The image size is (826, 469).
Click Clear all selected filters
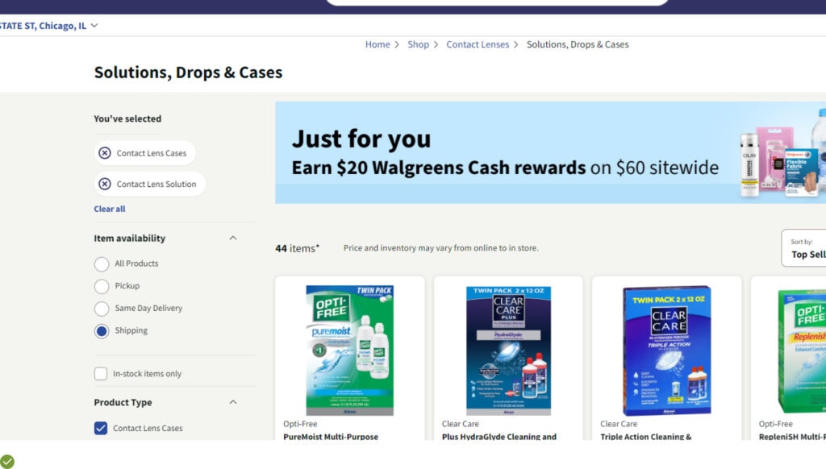pos(110,209)
